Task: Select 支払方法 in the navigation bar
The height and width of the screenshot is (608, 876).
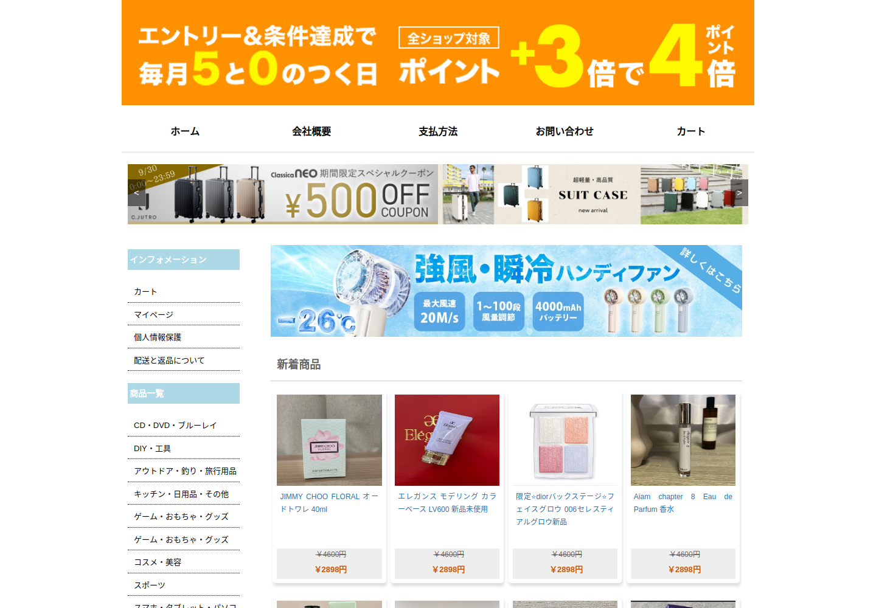Action: pyautogui.click(x=438, y=131)
